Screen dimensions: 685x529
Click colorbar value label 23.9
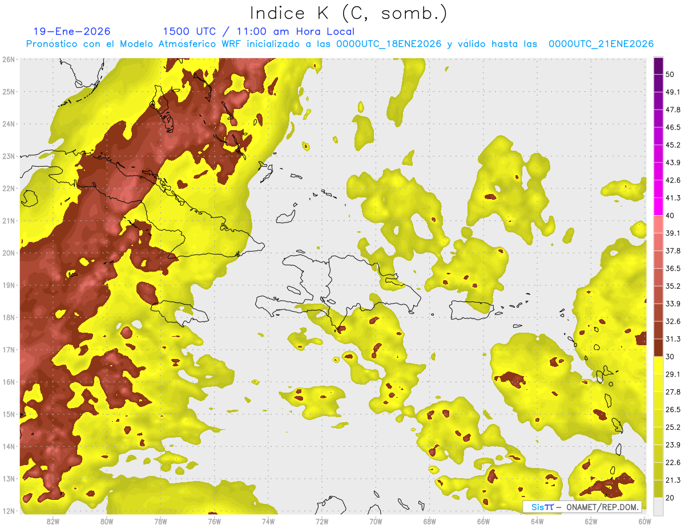(672, 445)
